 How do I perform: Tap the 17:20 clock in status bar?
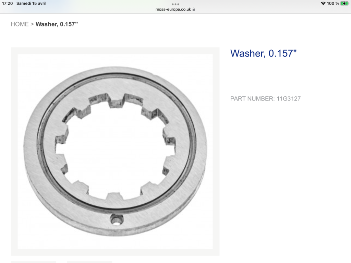(x=8, y=3)
